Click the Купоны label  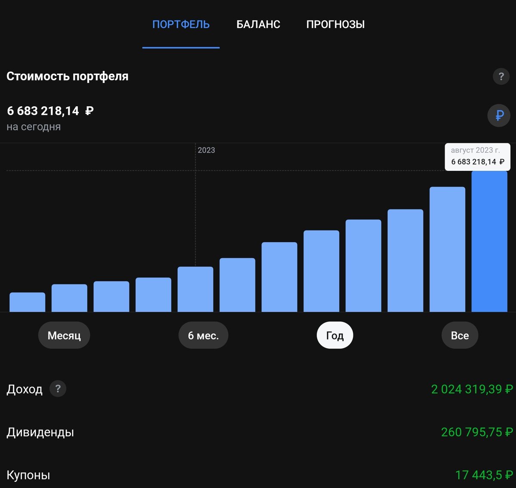click(x=28, y=475)
